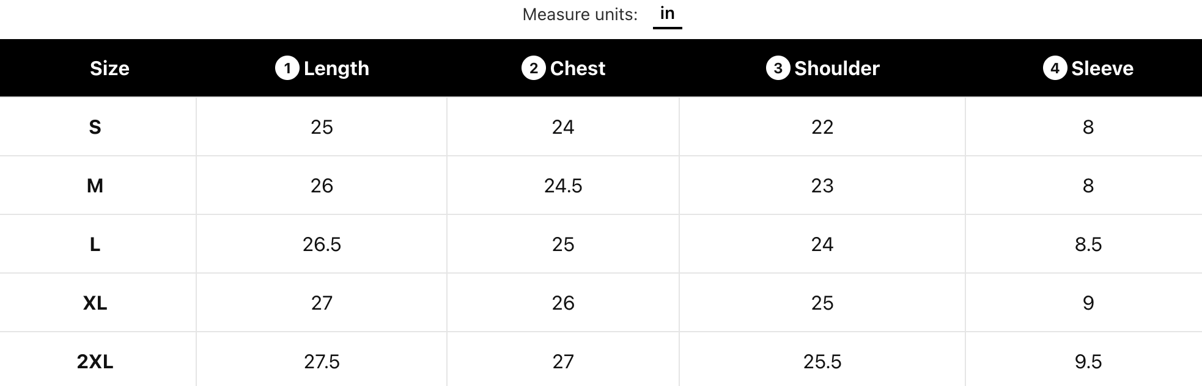Click the number 4 Sleeve badge icon
1202x386 pixels.
pos(1055,68)
